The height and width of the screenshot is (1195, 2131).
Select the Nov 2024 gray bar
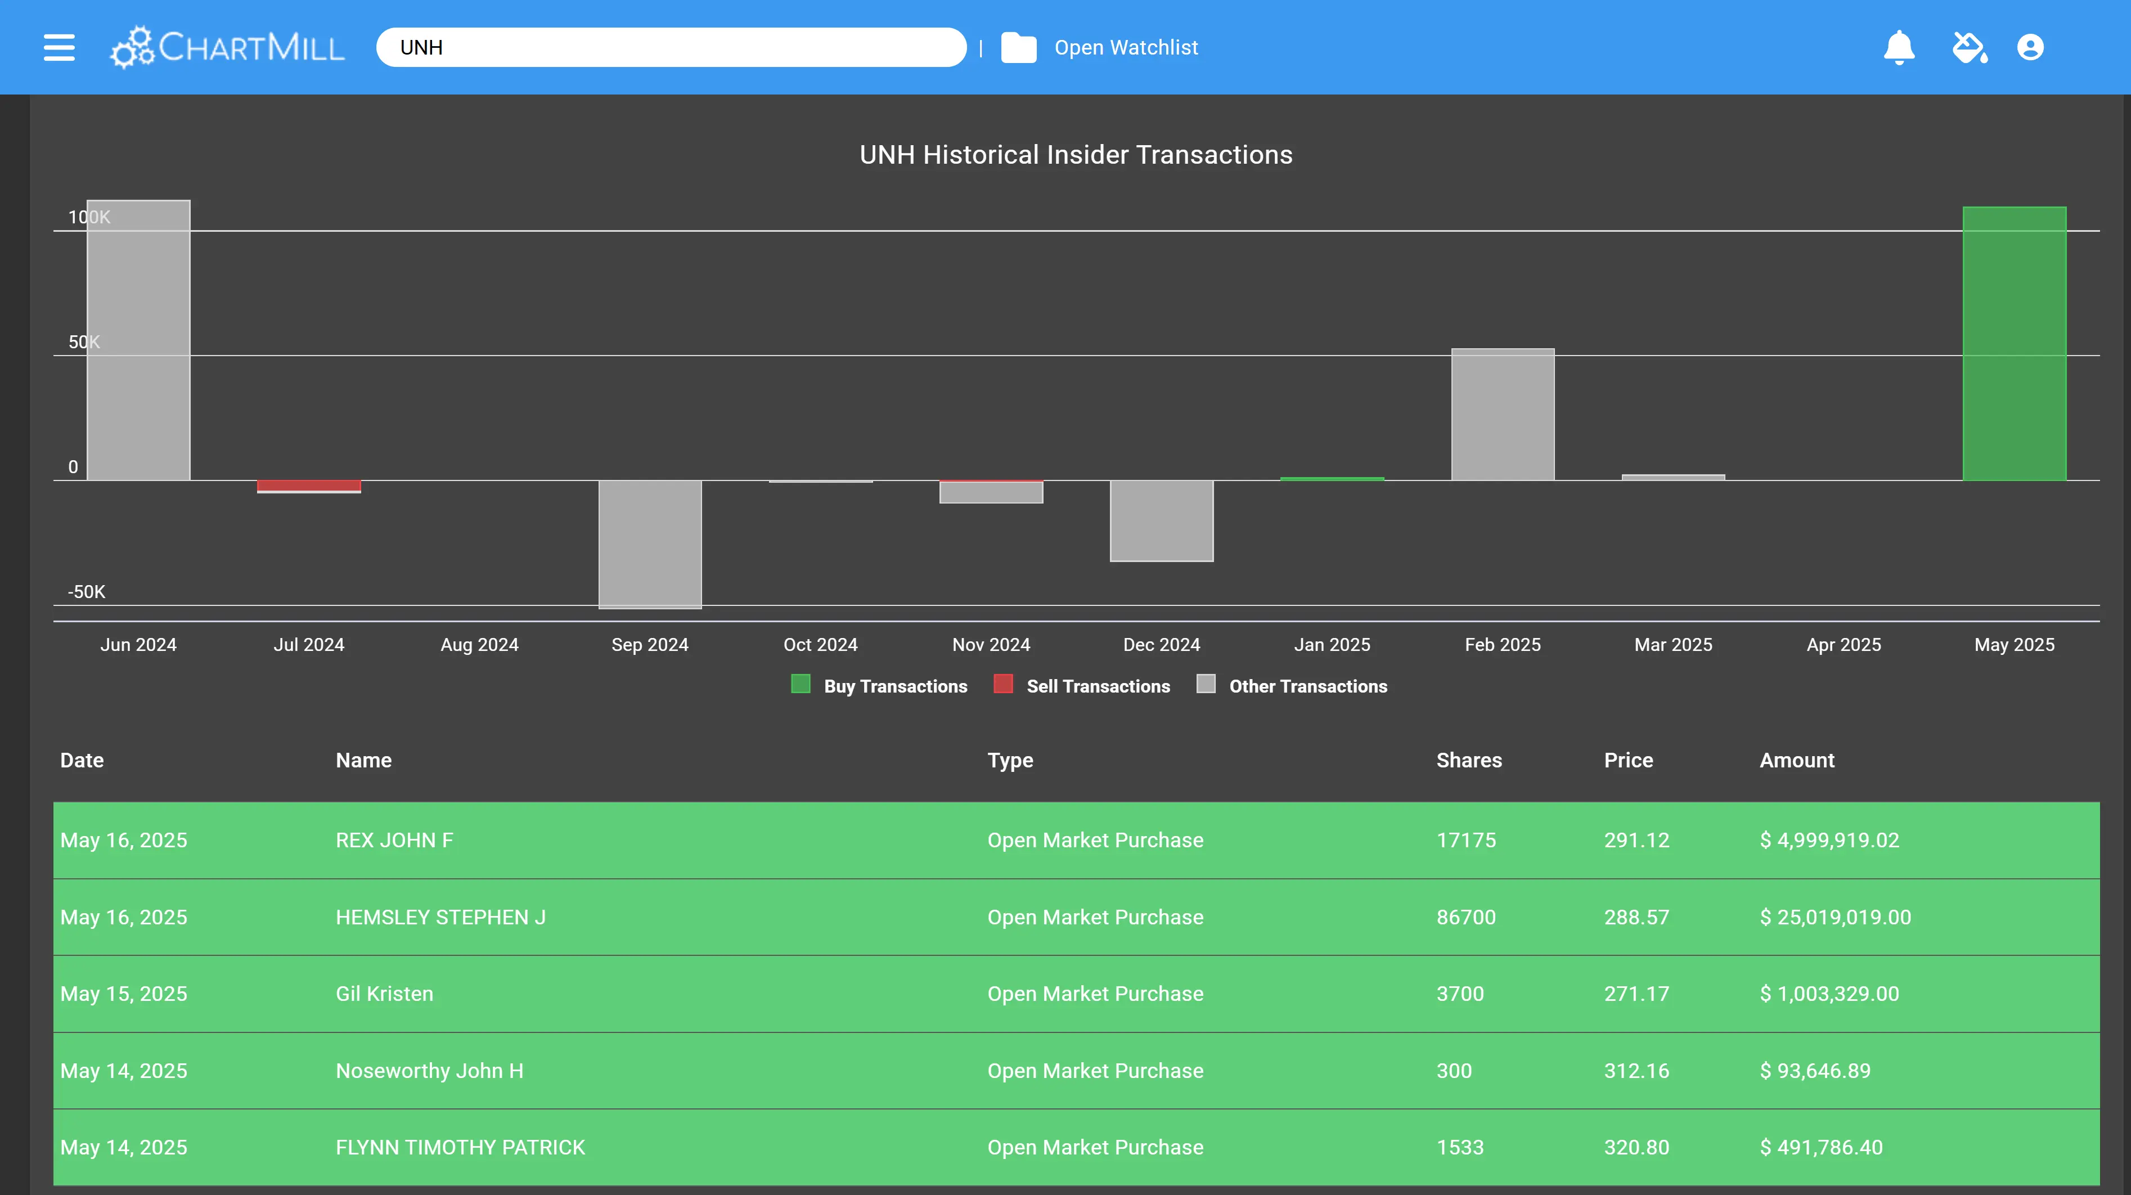click(991, 492)
